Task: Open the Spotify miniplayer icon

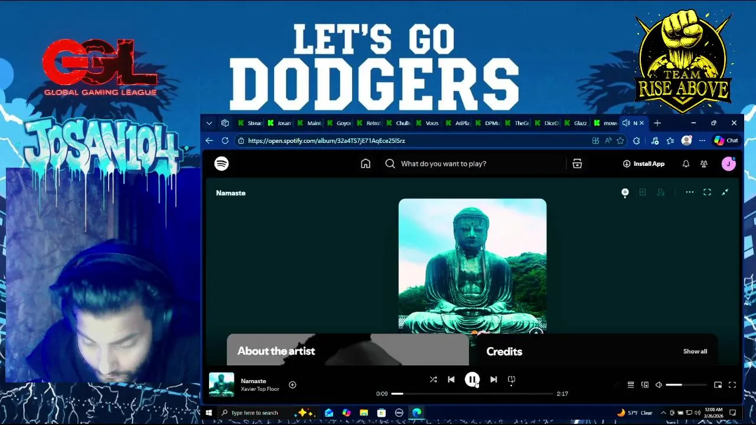Action: pos(718,385)
